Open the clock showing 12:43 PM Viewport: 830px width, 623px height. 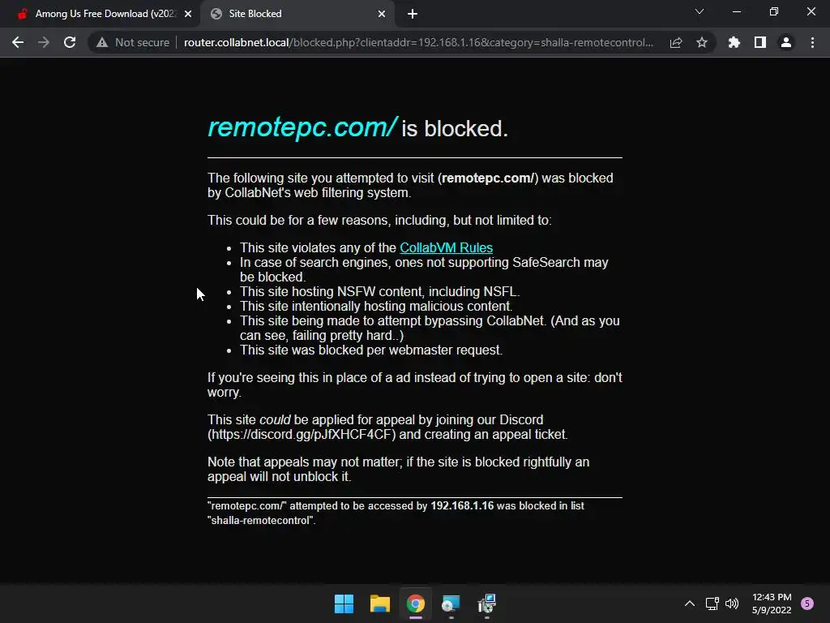(772, 604)
